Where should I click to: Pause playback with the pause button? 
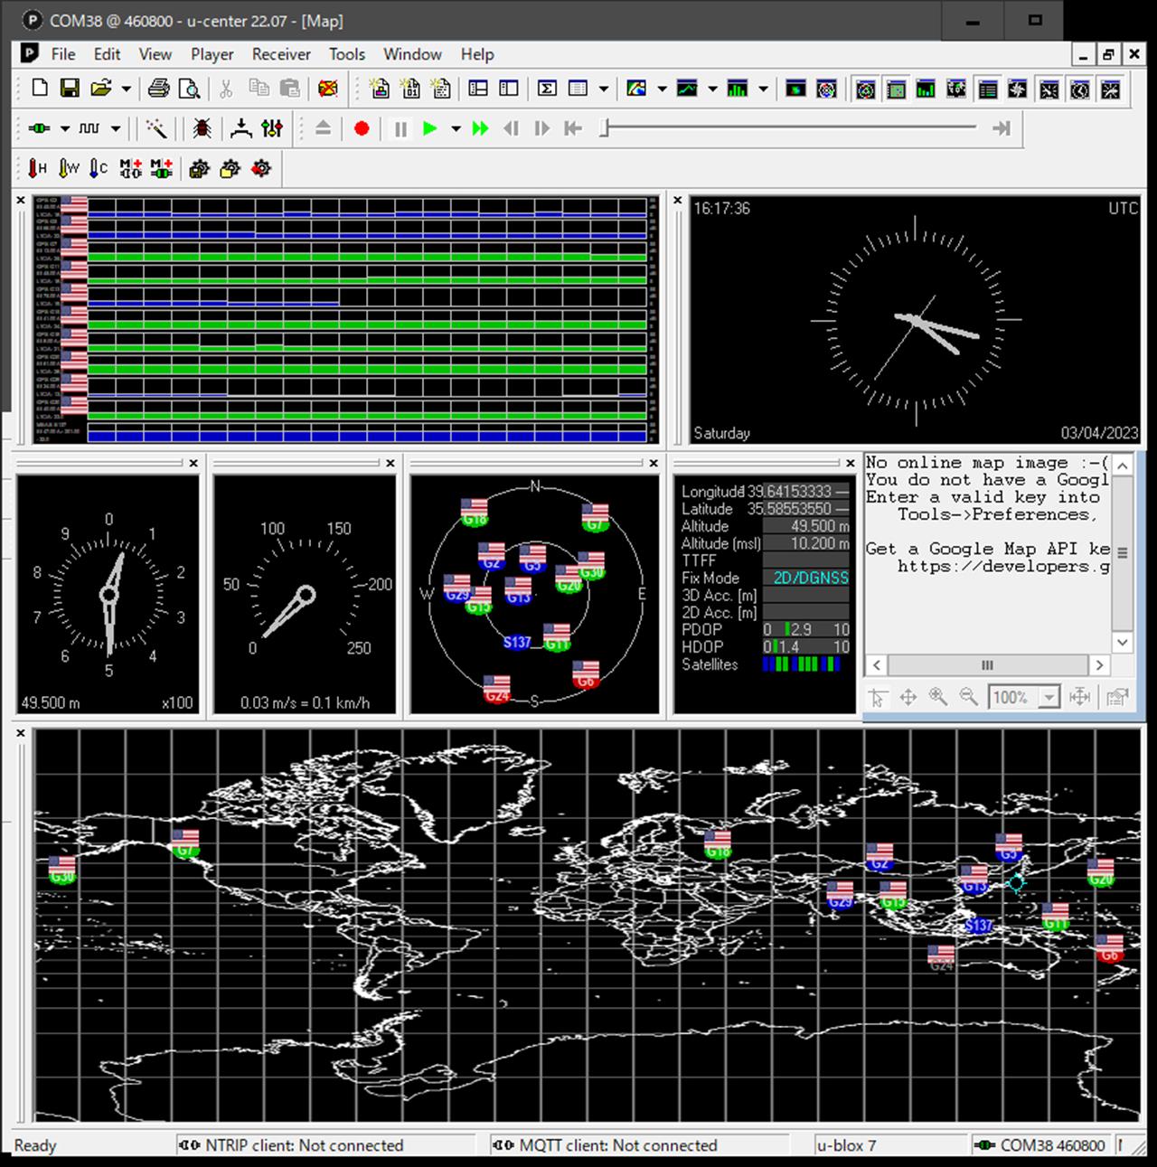(400, 128)
